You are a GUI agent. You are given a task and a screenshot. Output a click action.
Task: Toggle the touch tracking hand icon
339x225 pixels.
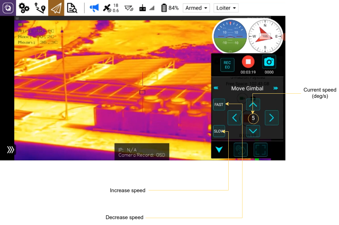pos(240,150)
